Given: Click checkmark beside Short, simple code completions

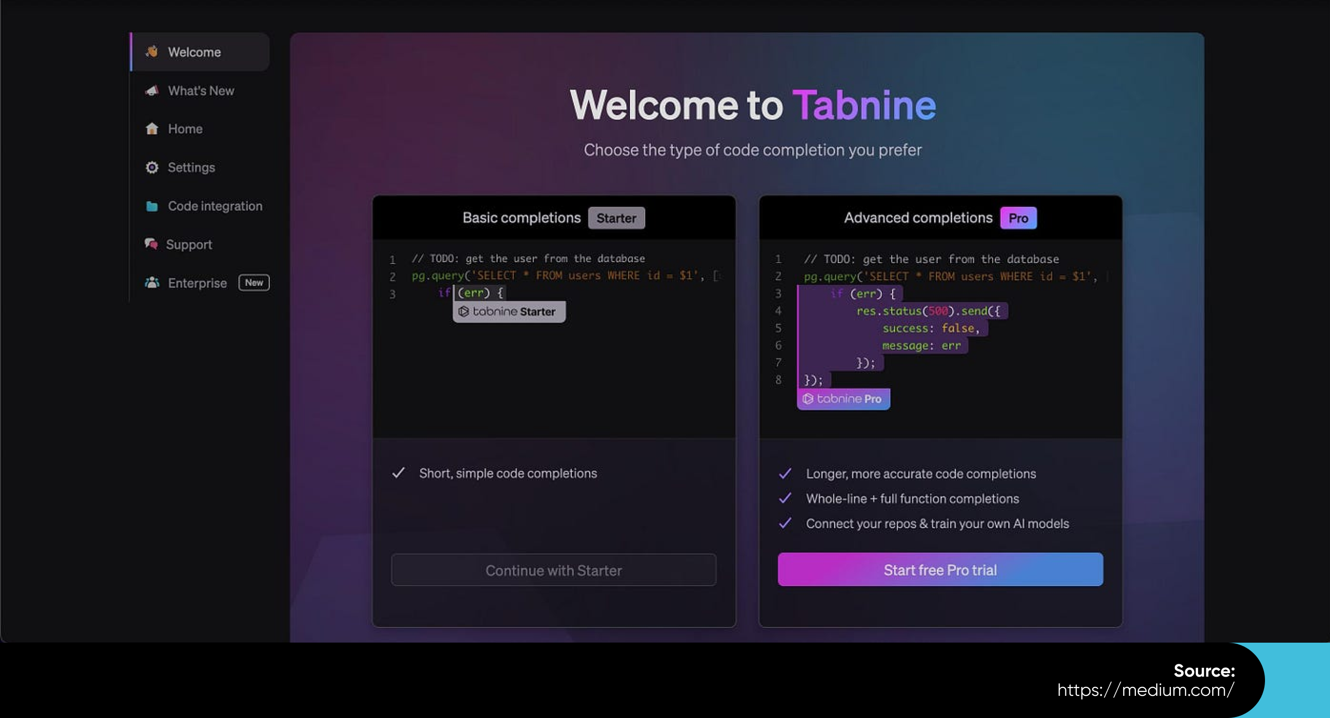Looking at the screenshot, I should [x=398, y=473].
